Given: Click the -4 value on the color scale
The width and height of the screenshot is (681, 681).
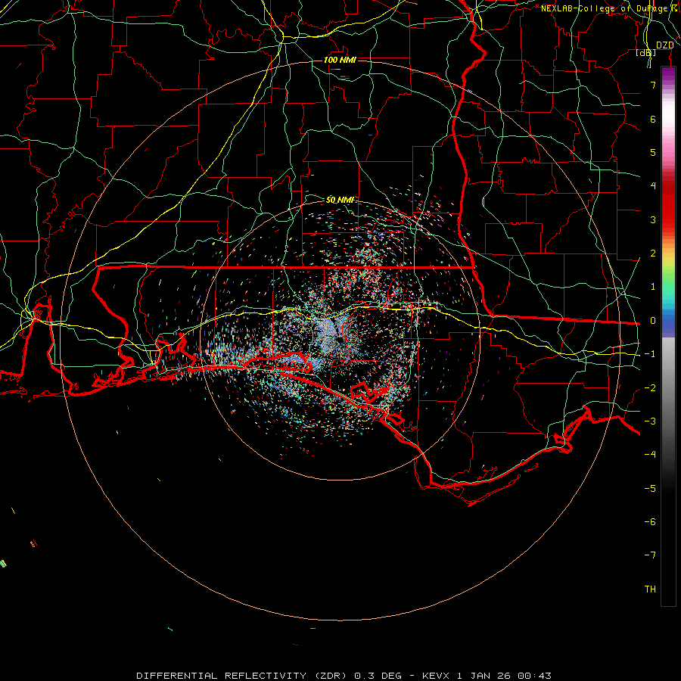Looking at the screenshot, I should point(650,455).
